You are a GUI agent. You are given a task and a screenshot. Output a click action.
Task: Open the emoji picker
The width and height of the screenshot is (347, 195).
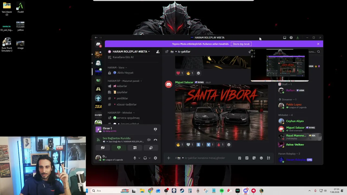(x=261, y=158)
